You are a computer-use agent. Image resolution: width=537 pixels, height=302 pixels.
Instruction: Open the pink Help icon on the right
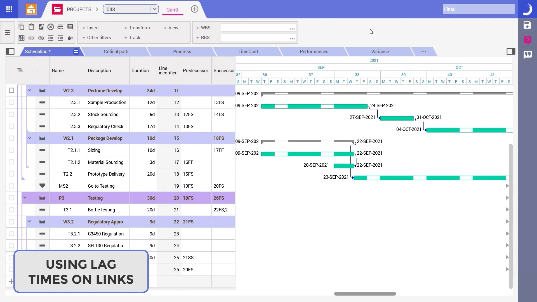pyautogui.click(x=527, y=40)
